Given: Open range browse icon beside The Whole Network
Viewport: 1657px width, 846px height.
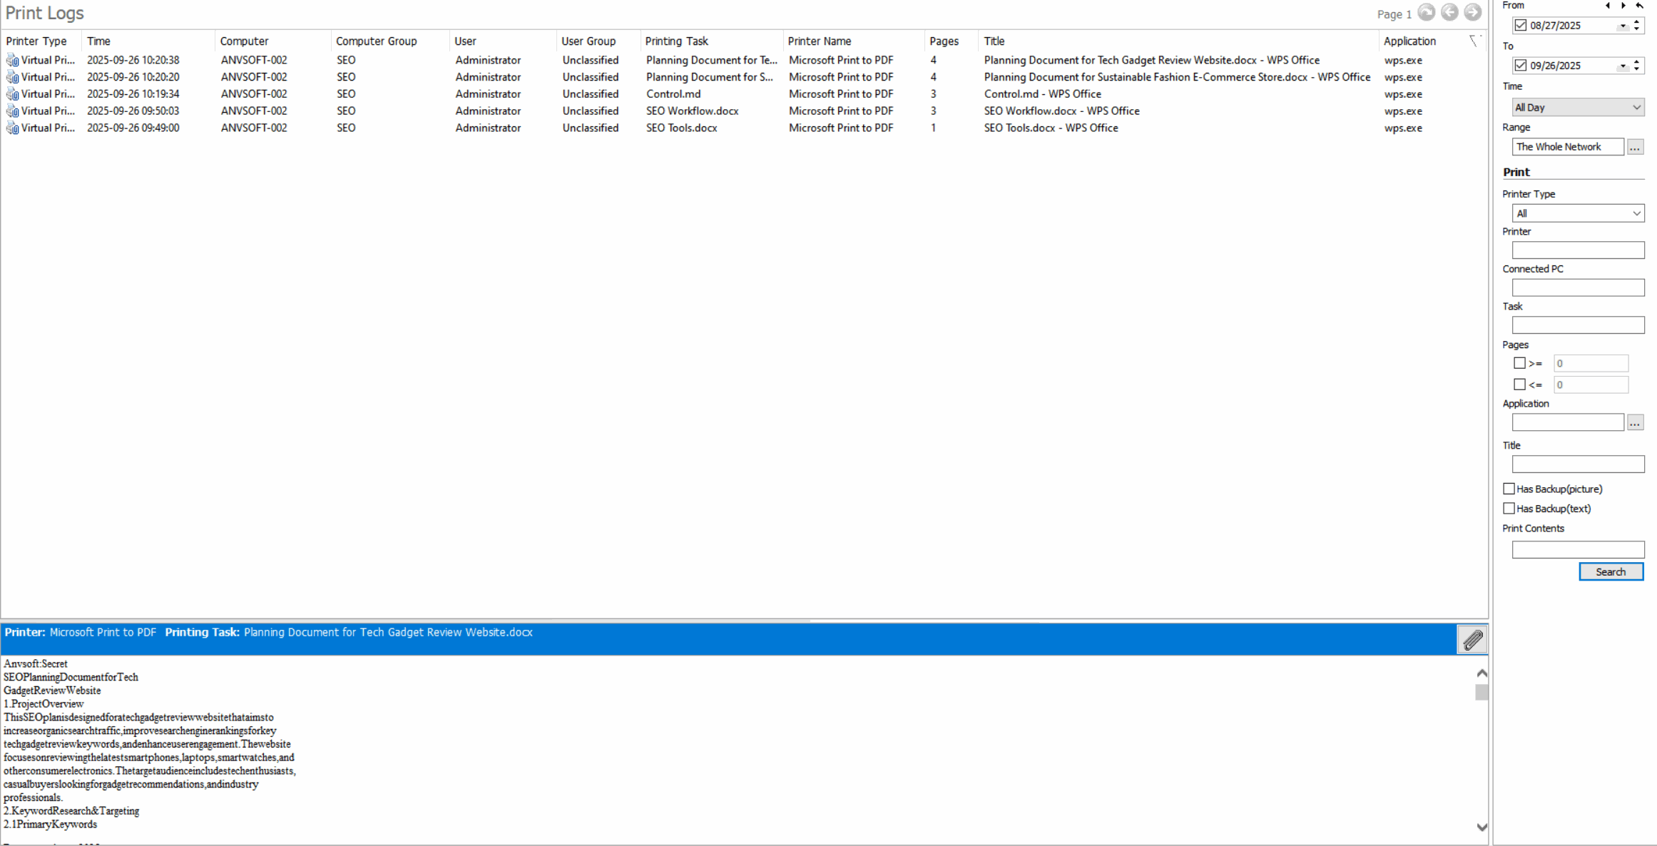Looking at the screenshot, I should 1635,146.
